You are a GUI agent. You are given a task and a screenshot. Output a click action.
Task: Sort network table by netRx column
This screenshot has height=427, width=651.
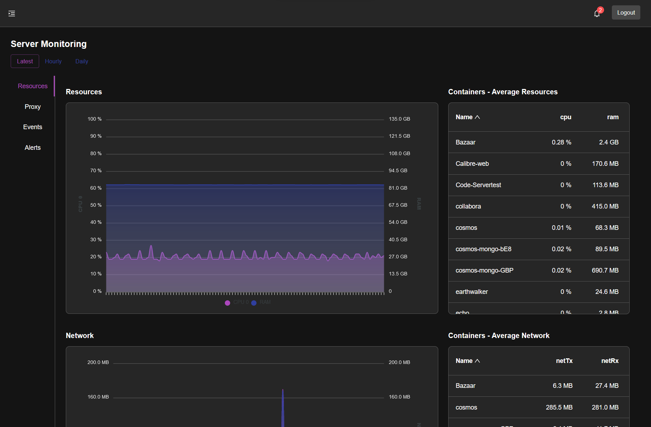[610, 361]
